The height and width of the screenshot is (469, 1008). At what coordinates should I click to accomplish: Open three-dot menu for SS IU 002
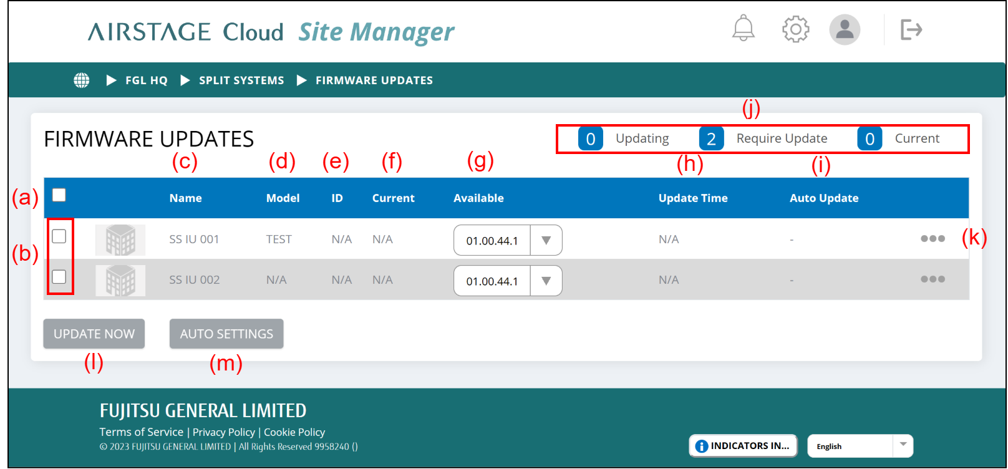[933, 279]
